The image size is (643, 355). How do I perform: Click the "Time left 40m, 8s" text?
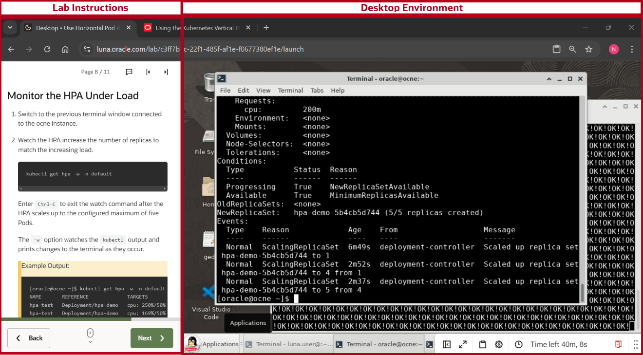pyautogui.click(x=559, y=344)
